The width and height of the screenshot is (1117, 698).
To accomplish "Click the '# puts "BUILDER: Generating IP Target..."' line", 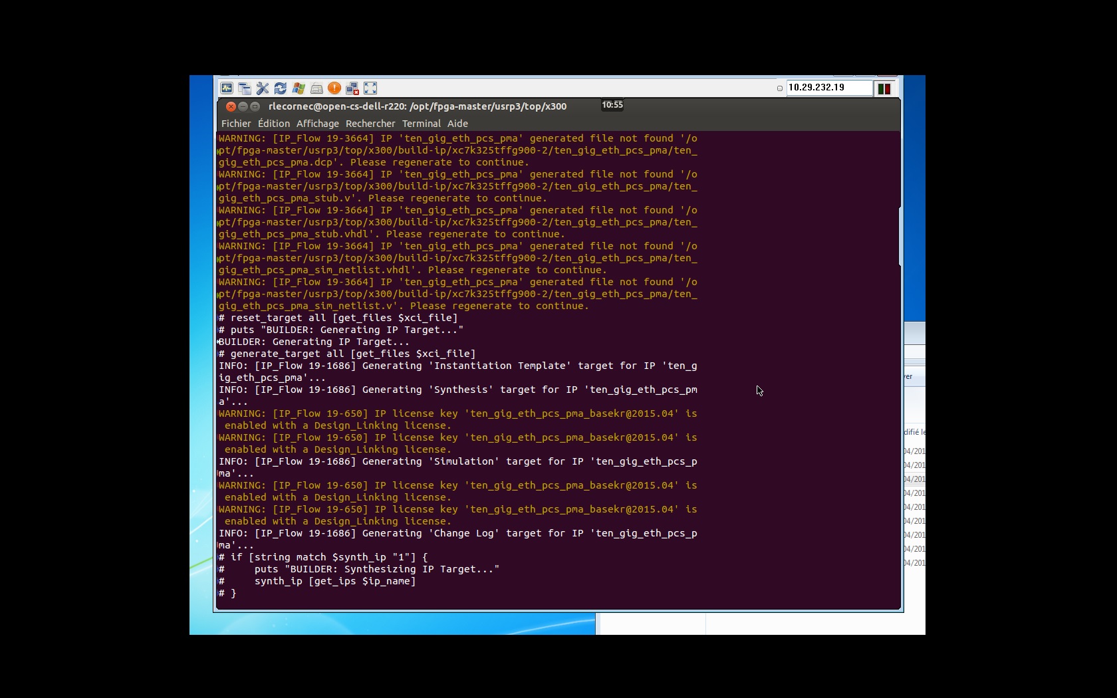I will point(341,330).
